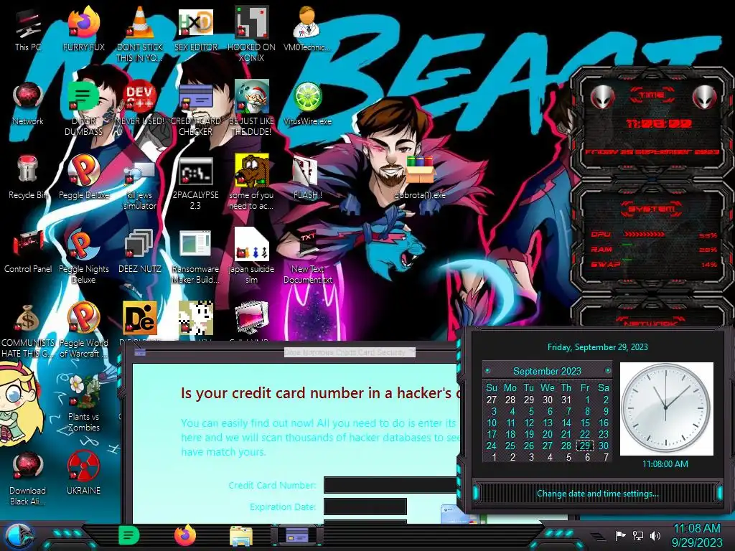
Task: Focus the Credit Card Number field
Action: coord(391,486)
